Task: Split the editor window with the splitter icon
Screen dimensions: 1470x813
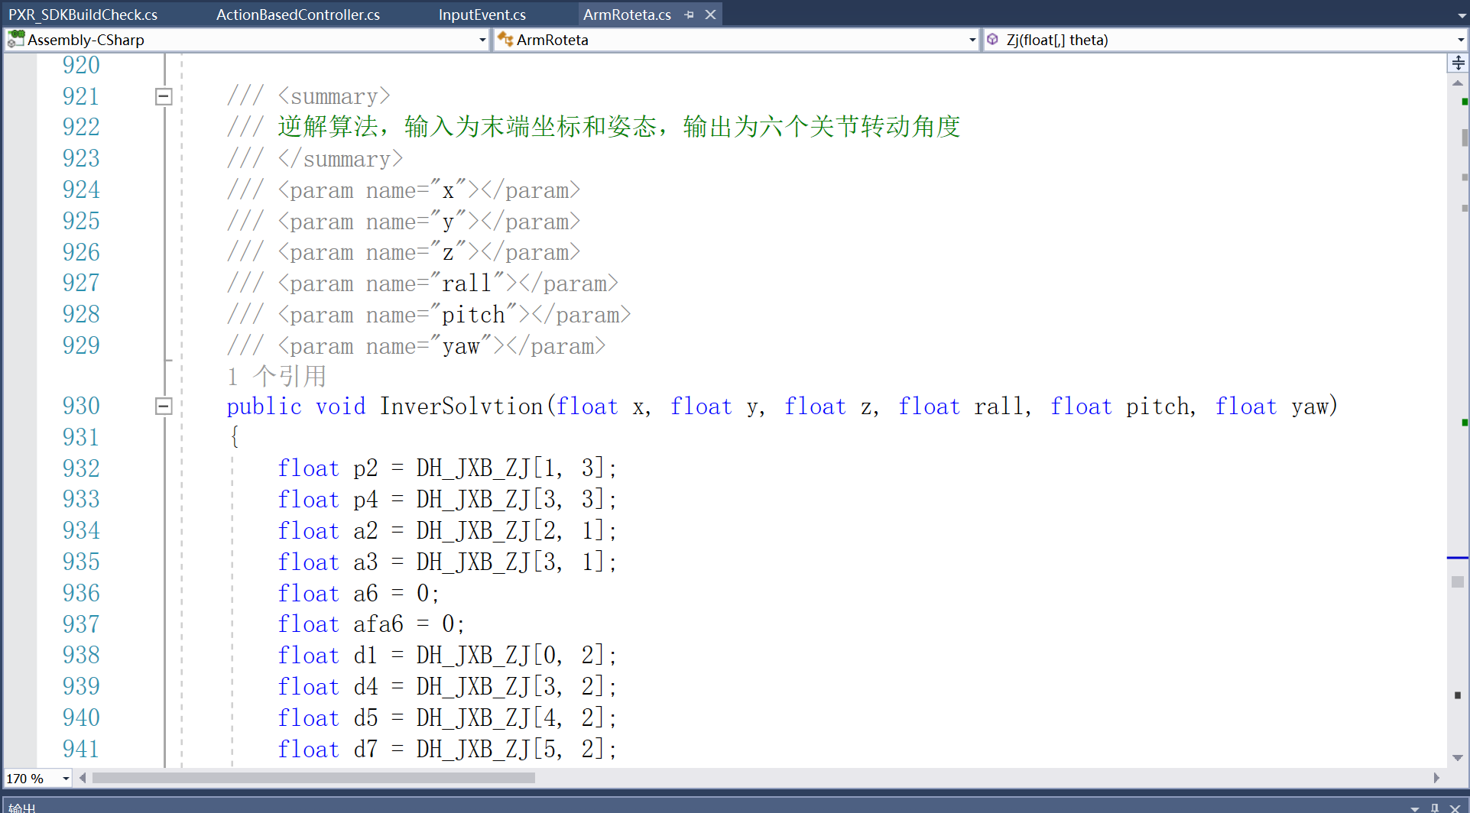Action: point(1458,63)
